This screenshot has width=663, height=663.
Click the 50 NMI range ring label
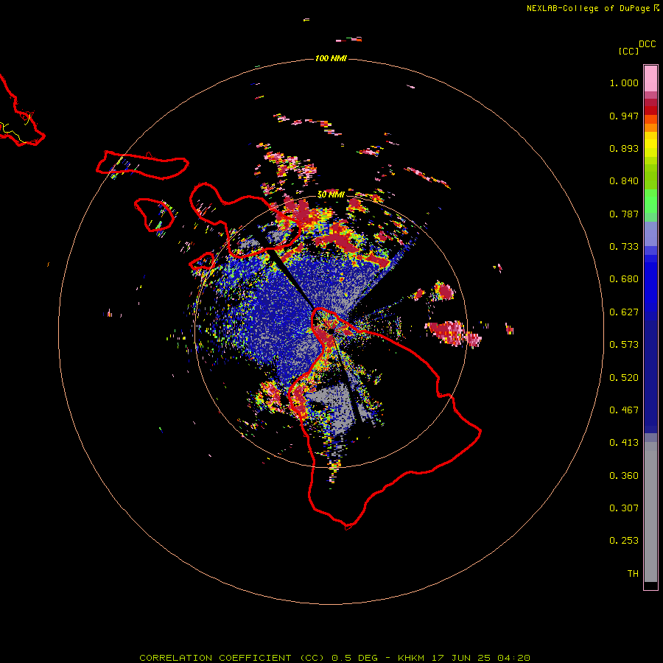point(331,194)
